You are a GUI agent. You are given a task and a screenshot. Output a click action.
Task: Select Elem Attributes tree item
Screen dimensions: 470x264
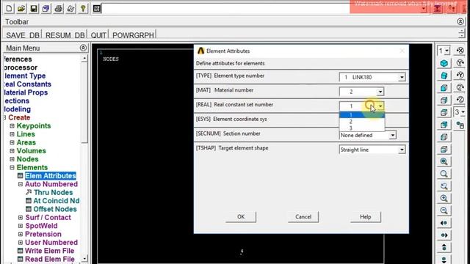[x=51, y=176]
